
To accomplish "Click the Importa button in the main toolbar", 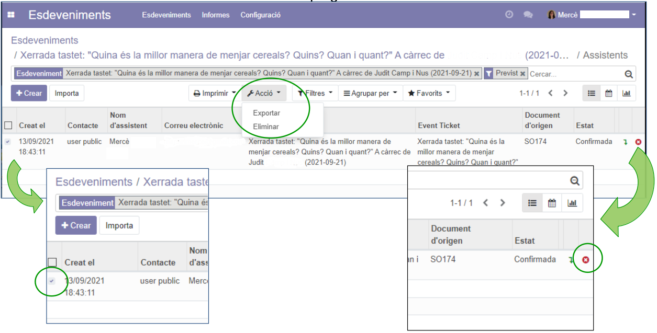I will (67, 94).
